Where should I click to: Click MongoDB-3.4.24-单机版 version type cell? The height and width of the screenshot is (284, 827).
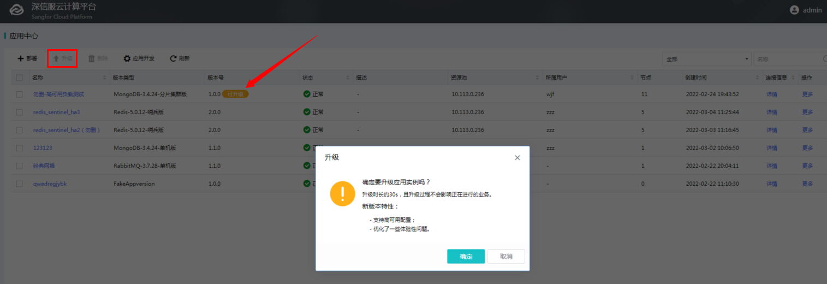145,148
